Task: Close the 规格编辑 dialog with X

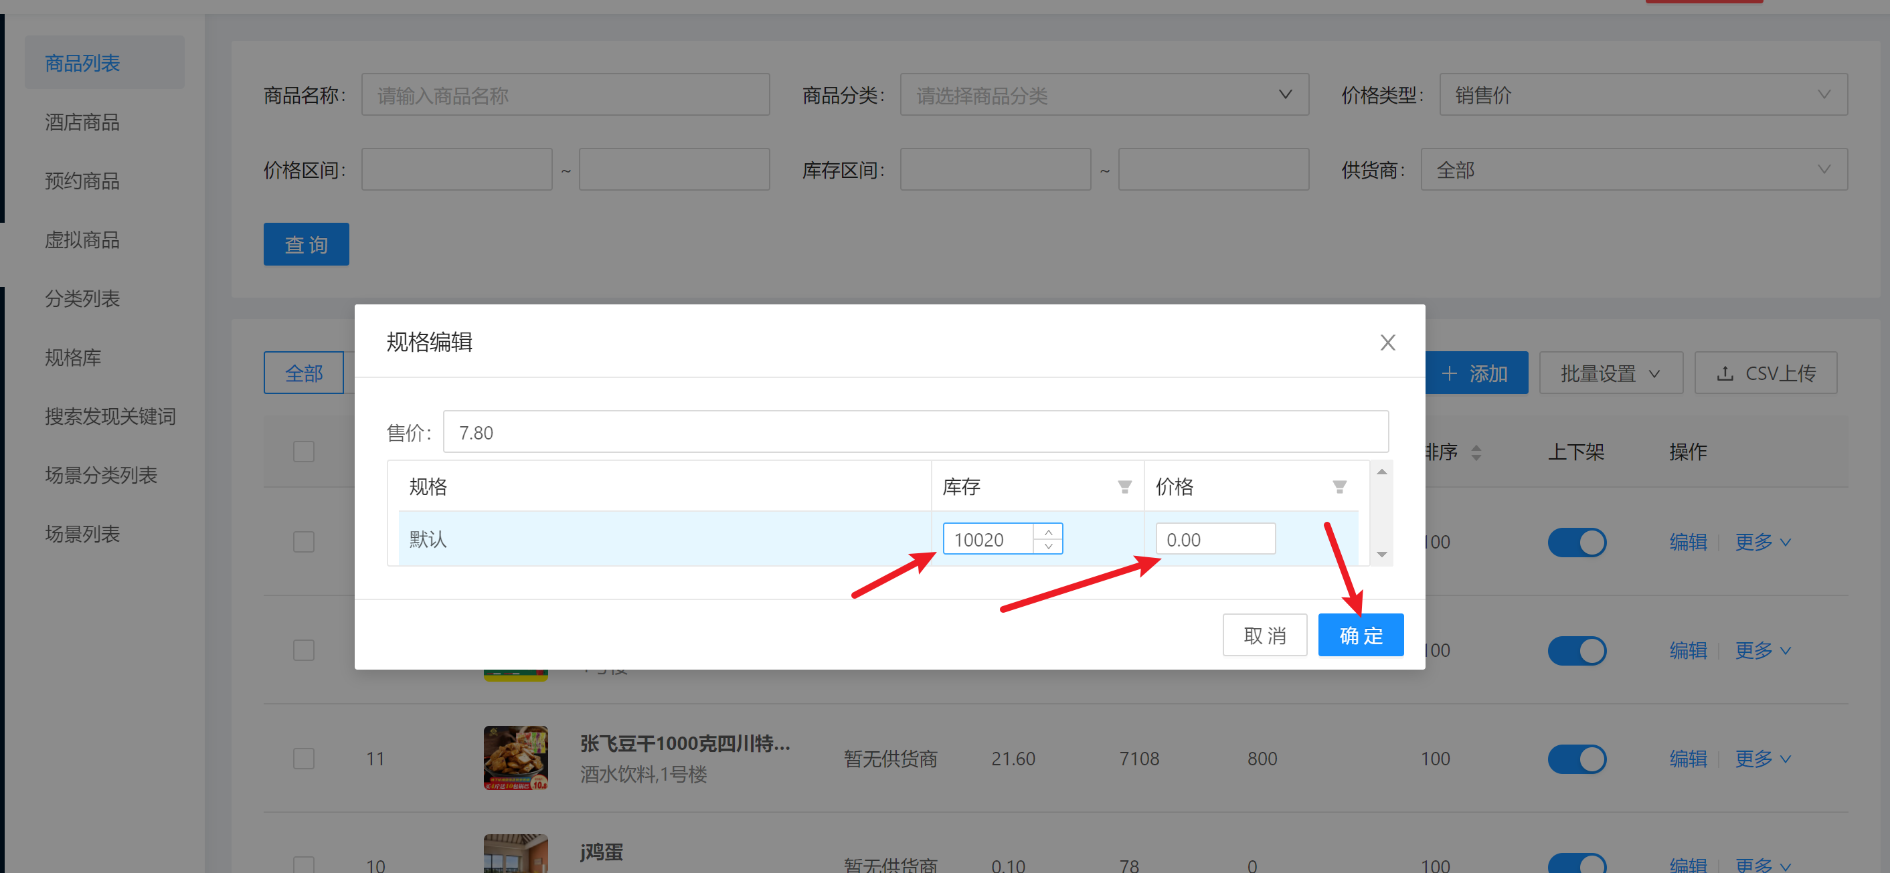Action: click(1387, 343)
